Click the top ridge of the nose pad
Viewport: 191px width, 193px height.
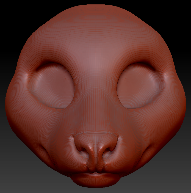[96, 134]
